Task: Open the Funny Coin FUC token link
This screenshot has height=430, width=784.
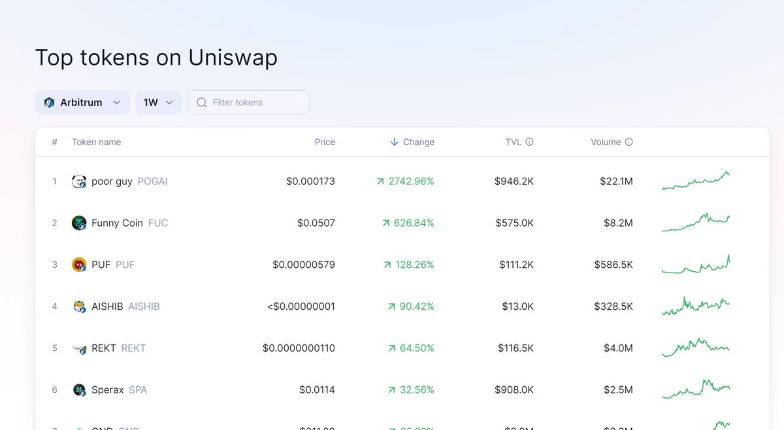Action: pos(129,223)
